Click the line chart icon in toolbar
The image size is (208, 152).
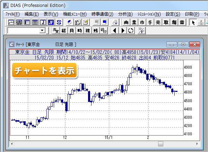coord(11,22)
